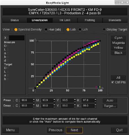Decrease Pmax C with its down arrow

tap(34, 101)
